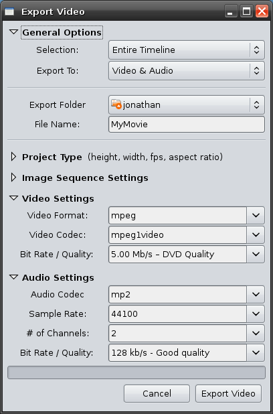Expand Image Sequence Settings section
The image size is (273, 414).
pyautogui.click(x=13, y=178)
